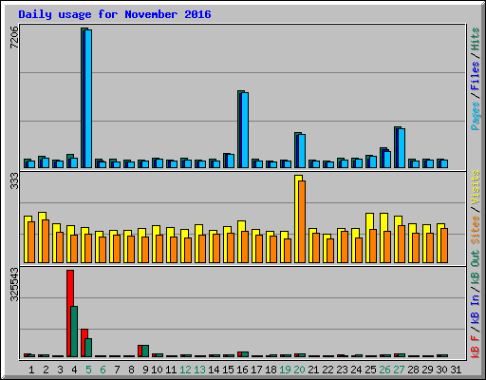Click green day 20 axis label
This screenshot has height=380, width=486.
299,370
